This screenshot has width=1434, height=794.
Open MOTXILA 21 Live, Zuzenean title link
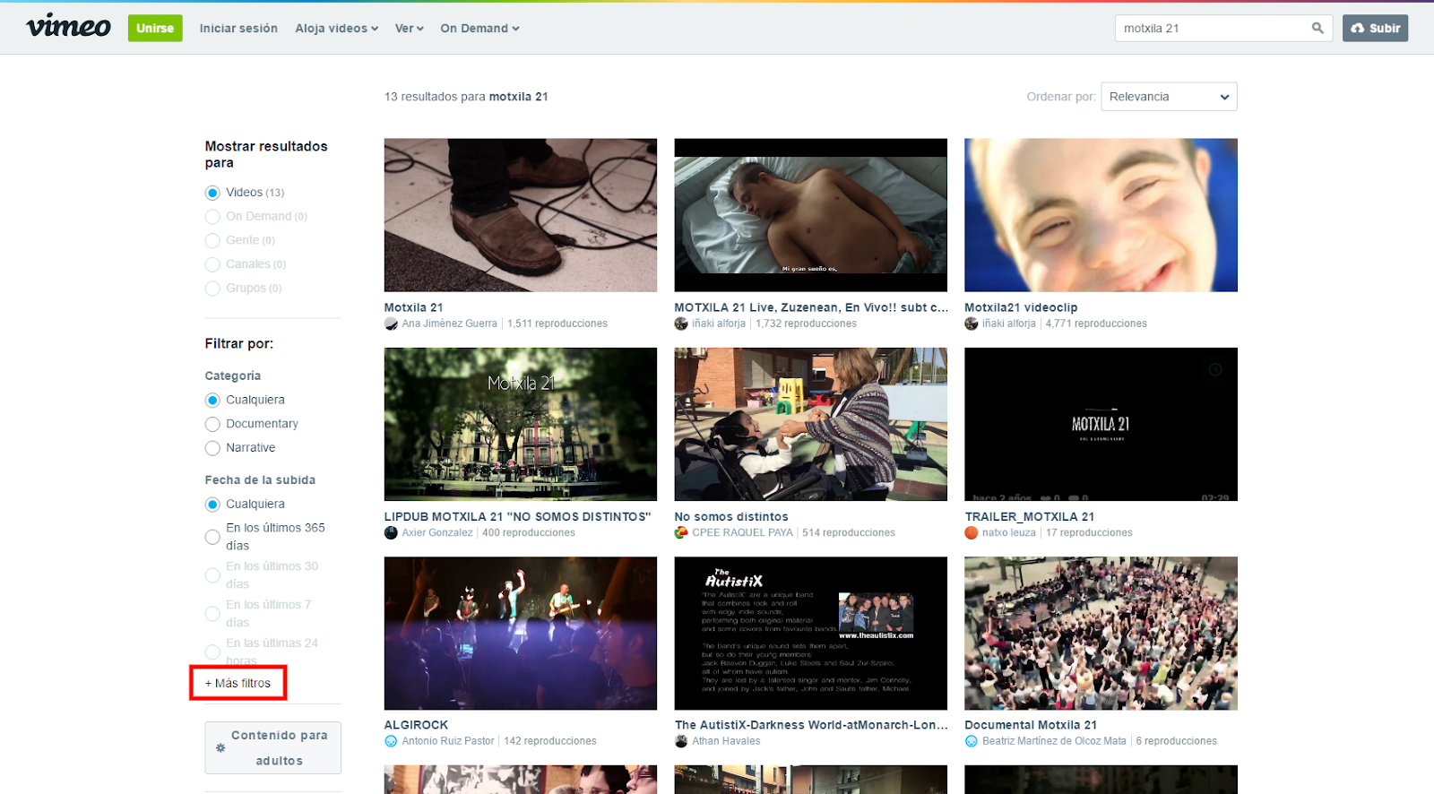coord(811,307)
